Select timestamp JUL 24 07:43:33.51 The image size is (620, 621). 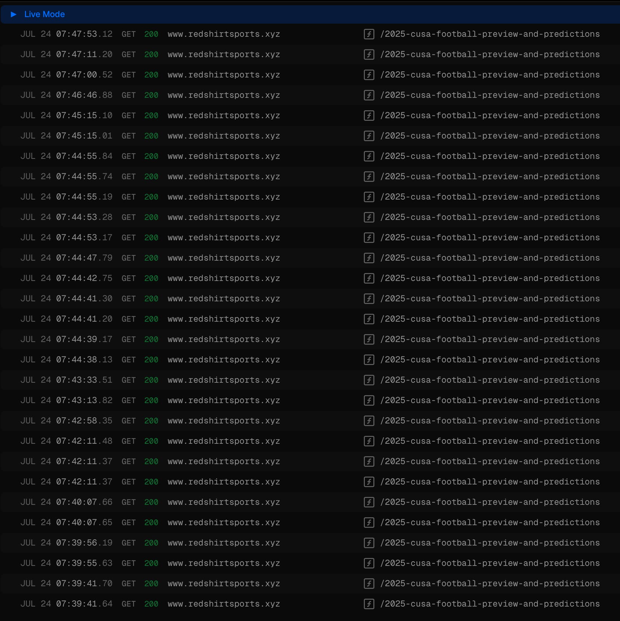pyautogui.click(x=66, y=380)
